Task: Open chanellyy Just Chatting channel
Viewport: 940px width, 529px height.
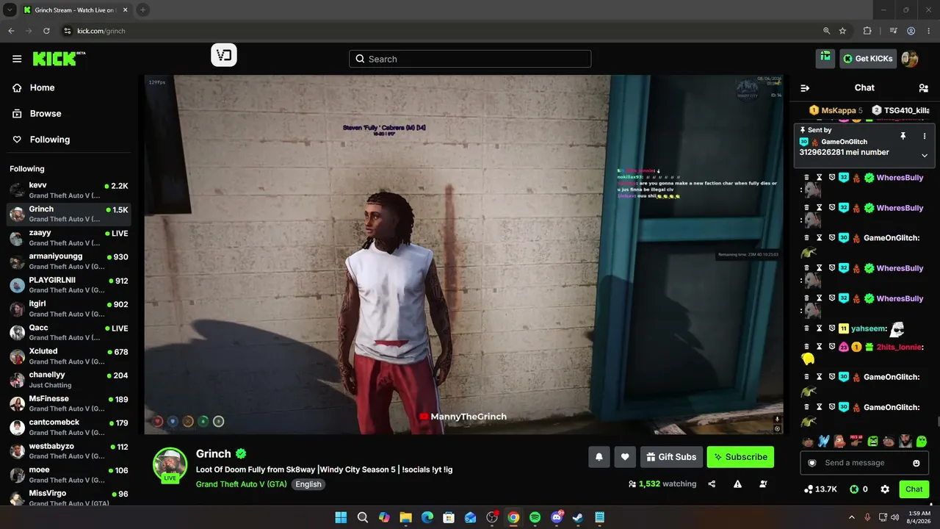Action: (x=69, y=380)
